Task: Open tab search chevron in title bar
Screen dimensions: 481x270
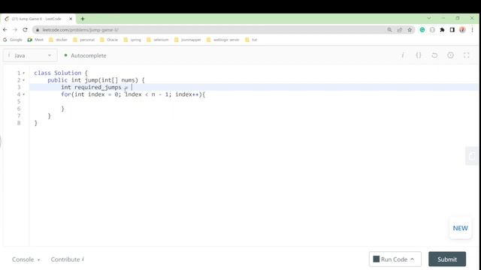Action: coord(429,18)
